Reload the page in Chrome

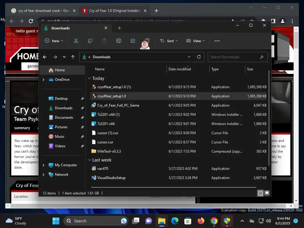[x=31, y=21]
